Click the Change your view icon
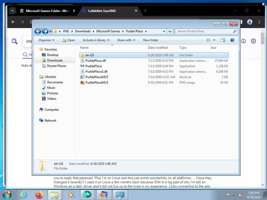Screen dimensions: 267x200 click(x=209, y=40)
